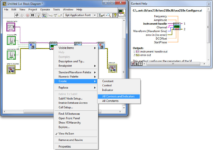Image resolution: width=213 pixels, height=150 pixels.
Task: Click the resource name control terminal
Action: (11, 27)
